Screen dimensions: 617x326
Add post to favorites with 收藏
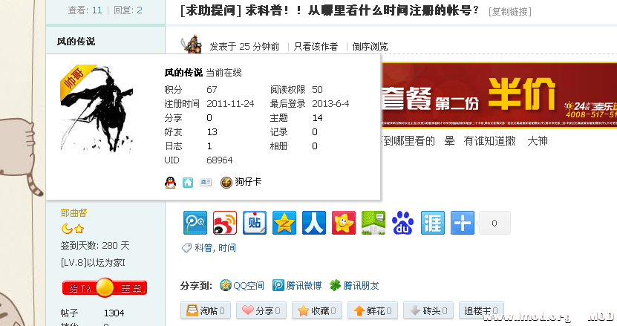[x=317, y=310]
